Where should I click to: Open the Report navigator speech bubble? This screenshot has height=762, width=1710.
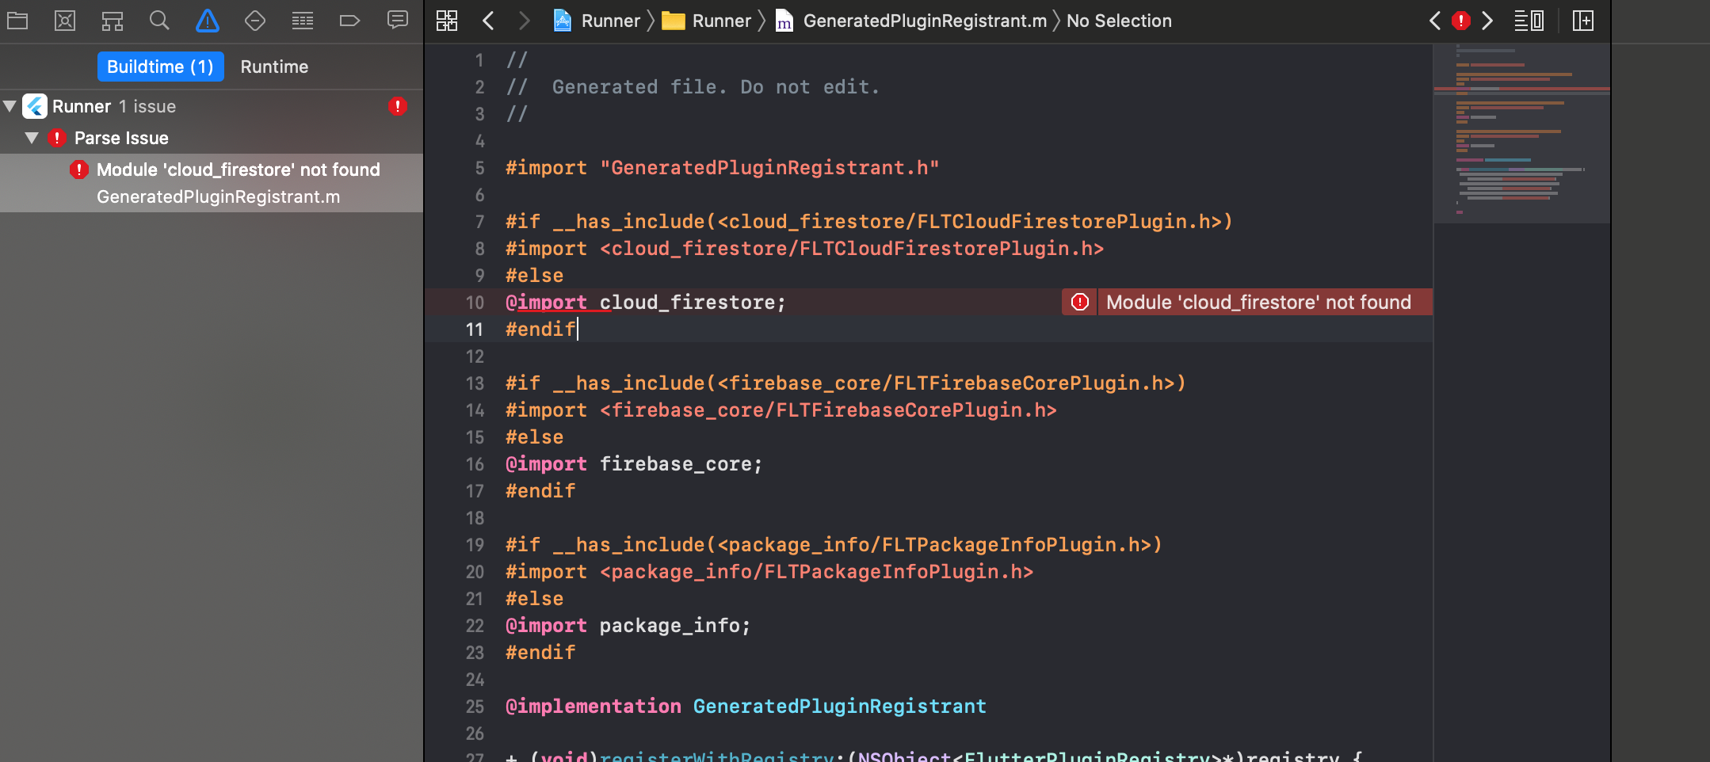[x=398, y=21]
